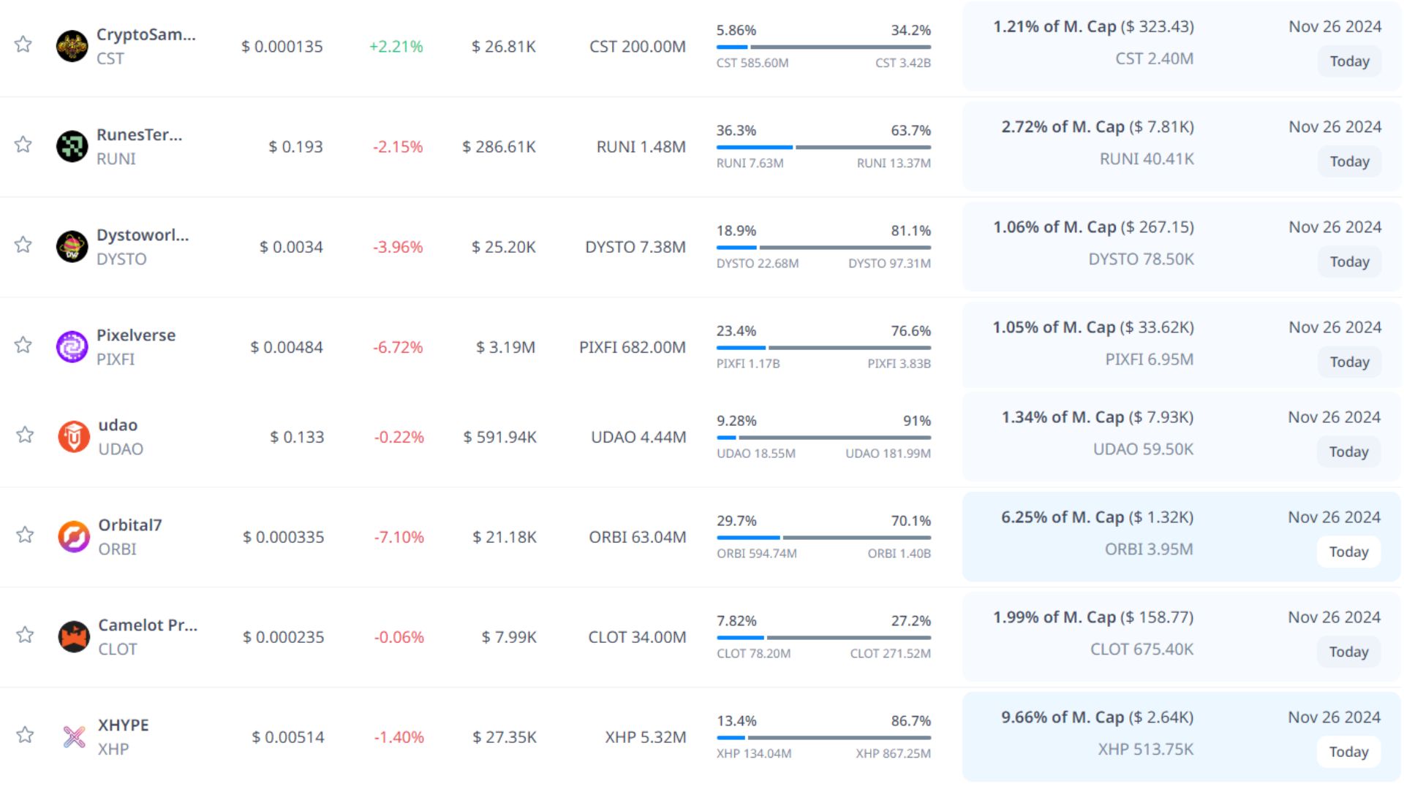Toggle the favorite star for Orbital7
The width and height of the screenshot is (1404, 789).
pyautogui.click(x=25, y=534)
